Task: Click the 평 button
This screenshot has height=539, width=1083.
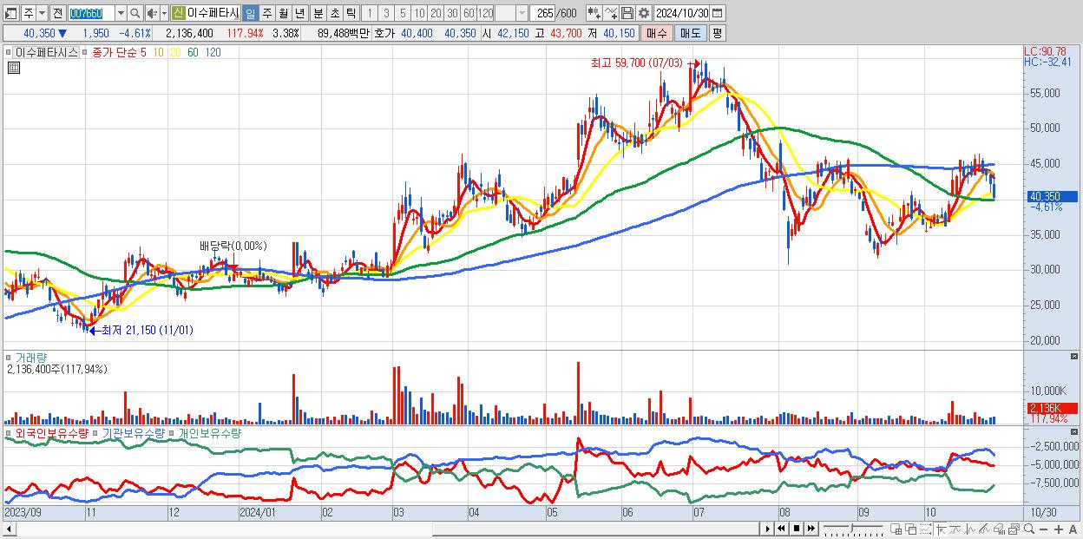Action: 717,33
